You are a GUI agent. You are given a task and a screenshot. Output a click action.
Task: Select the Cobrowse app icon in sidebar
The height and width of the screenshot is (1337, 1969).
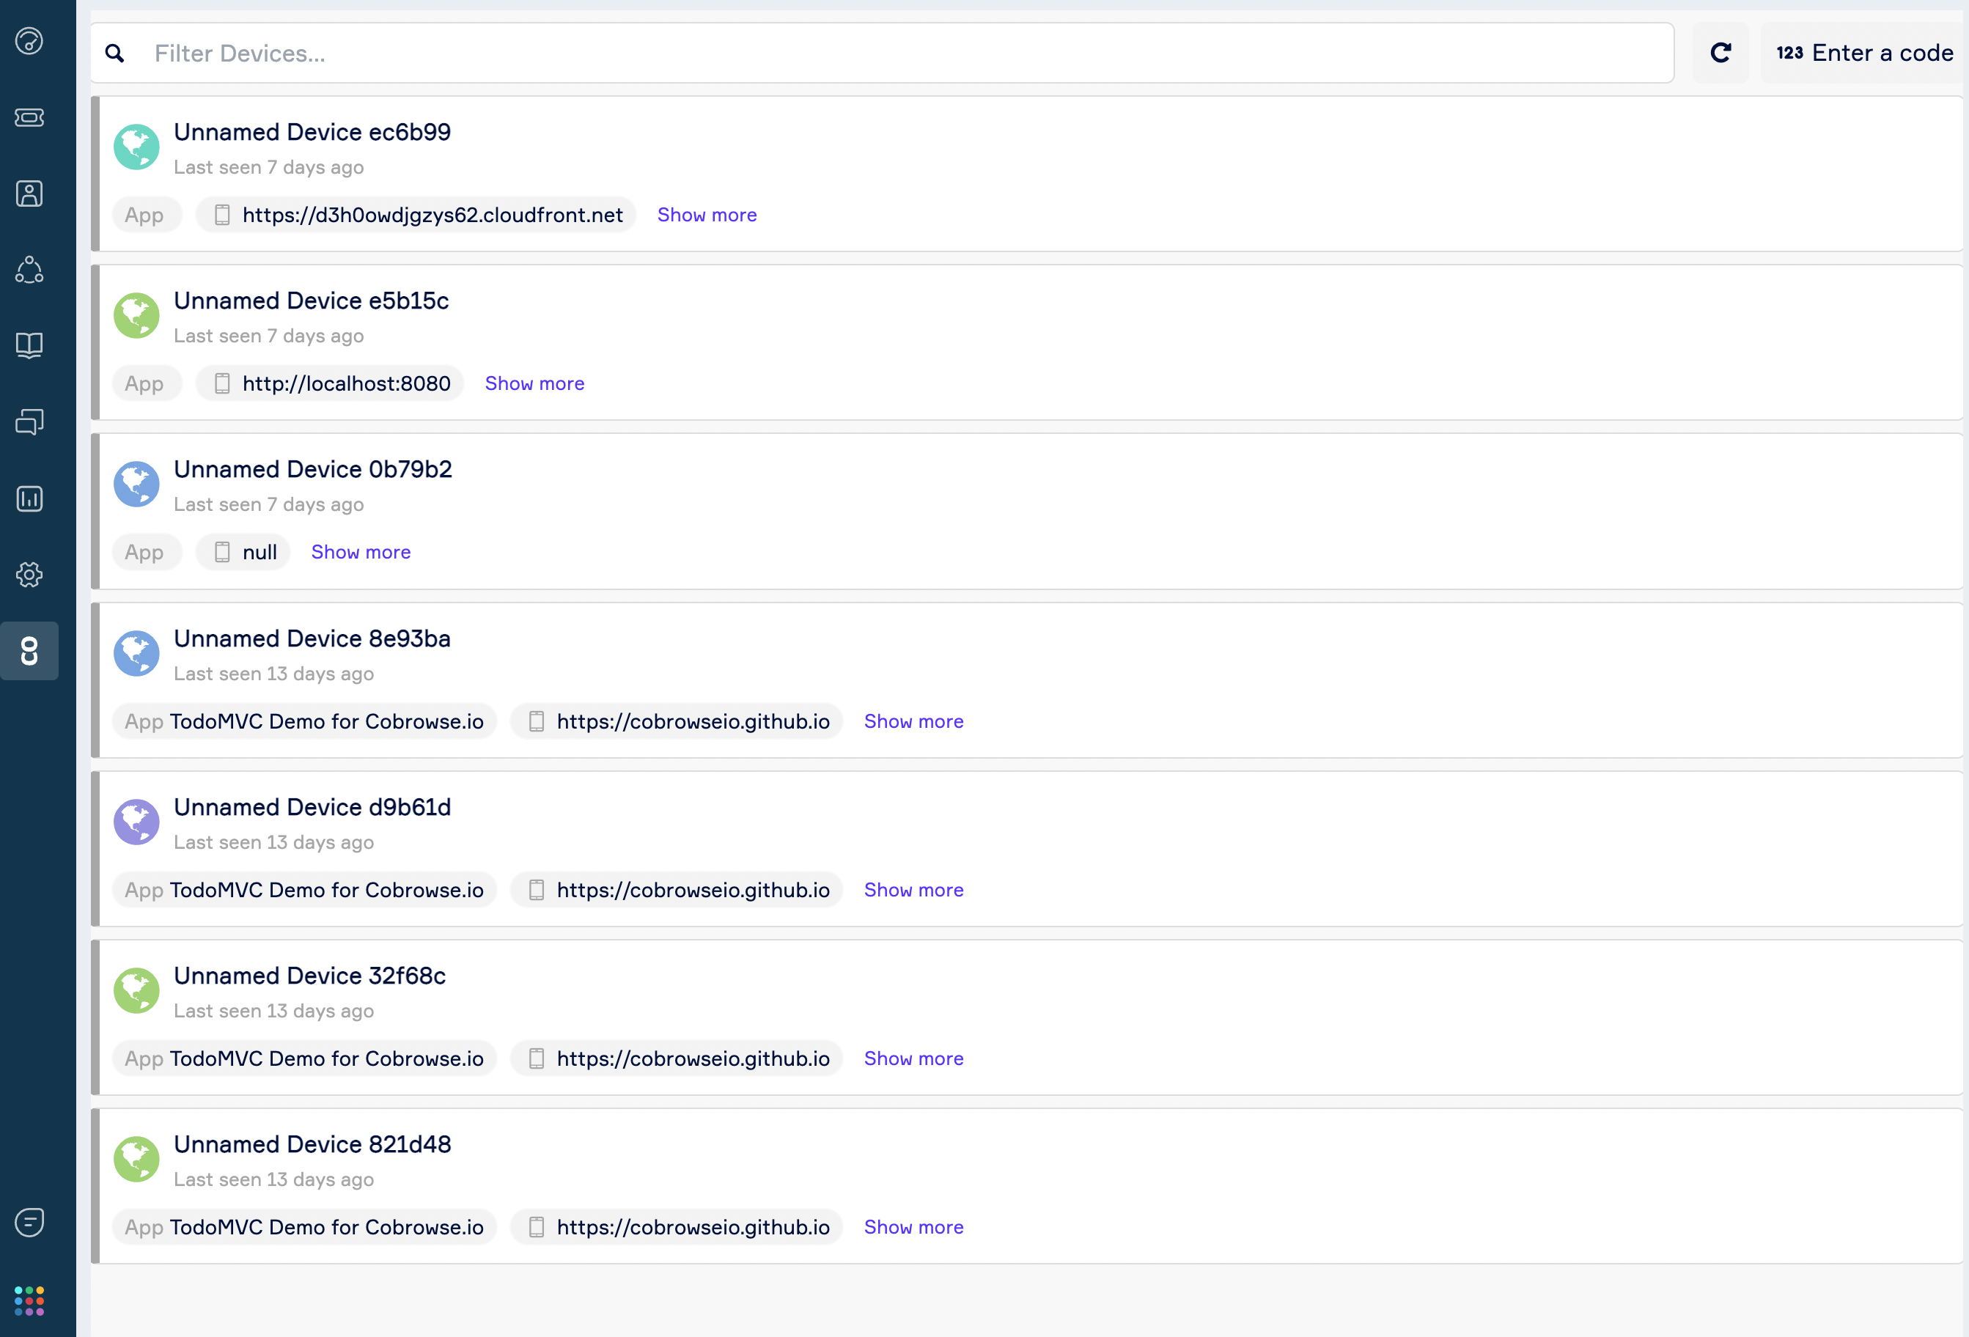pyautogui.click(x=29, y=651)
